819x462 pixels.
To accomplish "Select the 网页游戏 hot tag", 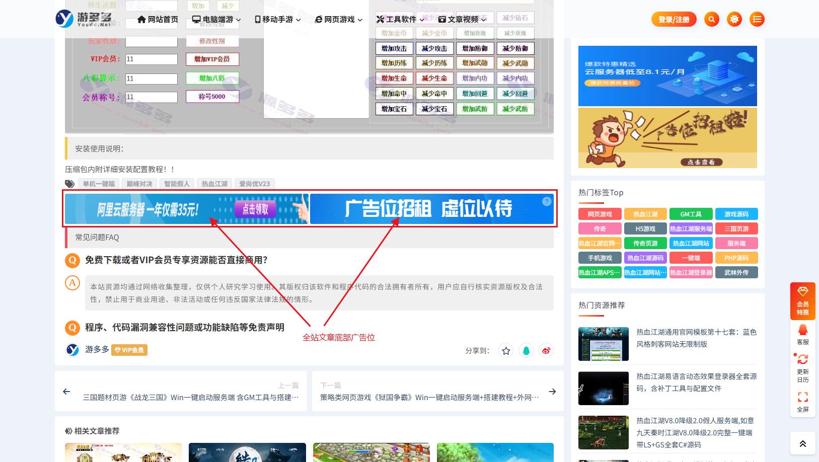I will coord(600,214).
